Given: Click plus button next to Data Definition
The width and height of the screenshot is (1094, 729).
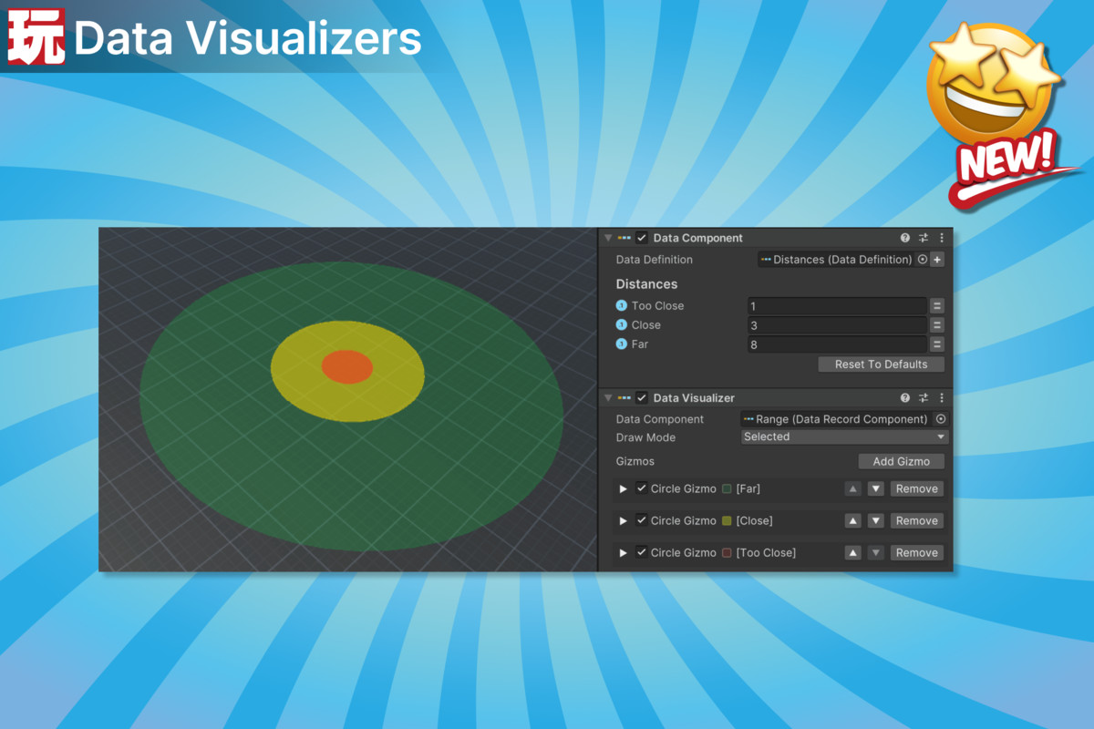Looking at the screenshot, I should pyautogui.click(x=937, y=260).
